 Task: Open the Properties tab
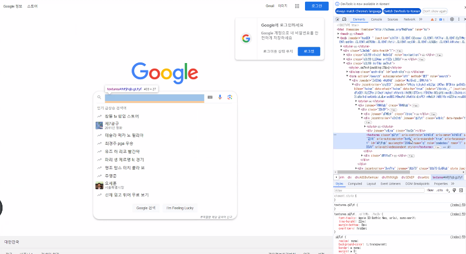point(441,184)
